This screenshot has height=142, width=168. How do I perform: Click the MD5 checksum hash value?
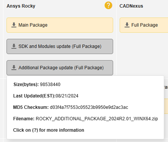89,107
